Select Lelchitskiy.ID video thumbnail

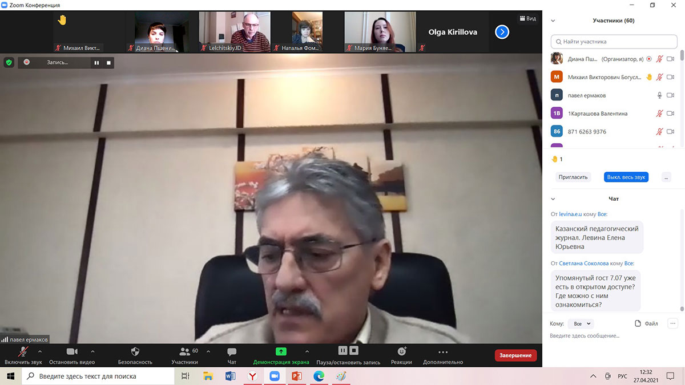pos(235,33)
